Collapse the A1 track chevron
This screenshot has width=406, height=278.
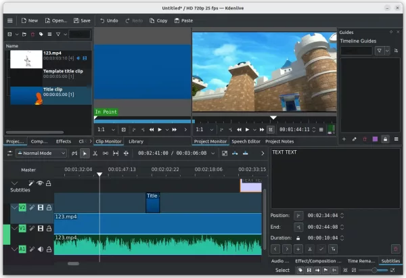[14, 250]
